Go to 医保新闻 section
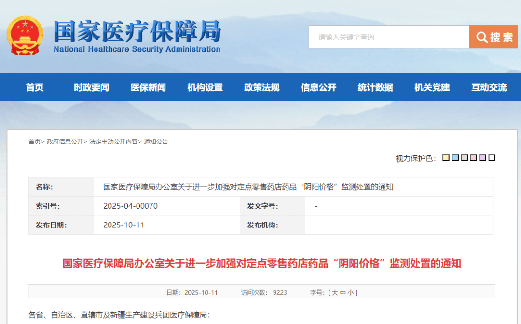The image size is (521, 324). tap(148, 87)
